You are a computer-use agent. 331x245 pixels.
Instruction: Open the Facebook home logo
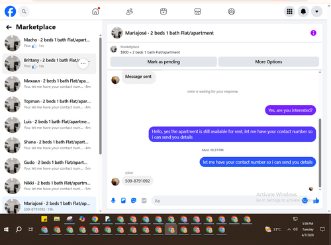tap(10, 11)
